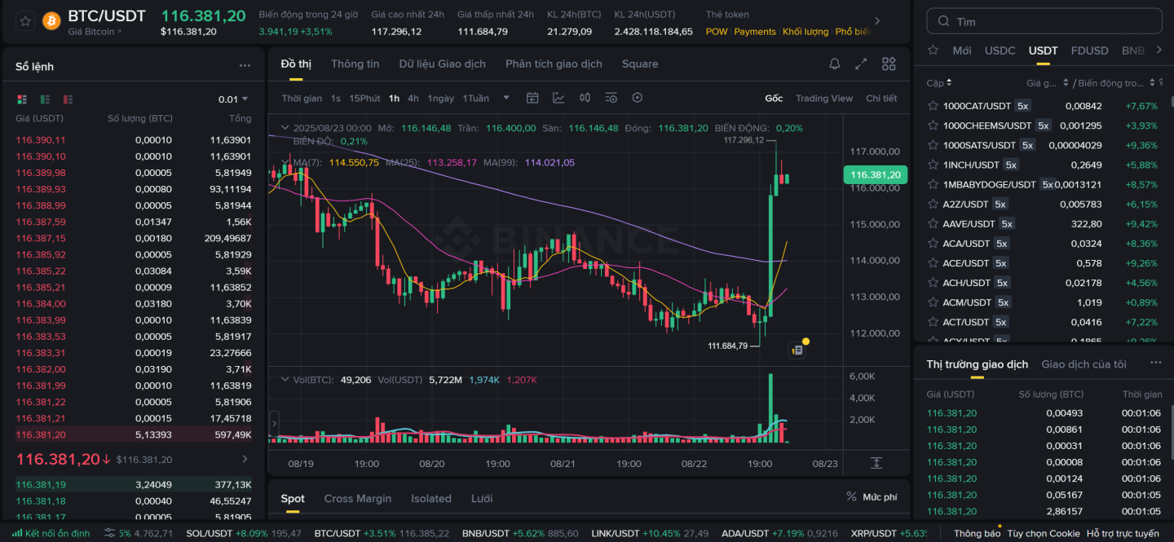Select the 15Phút time interval
Viewport: 1174px width, 542px height.
coord(364,98)
